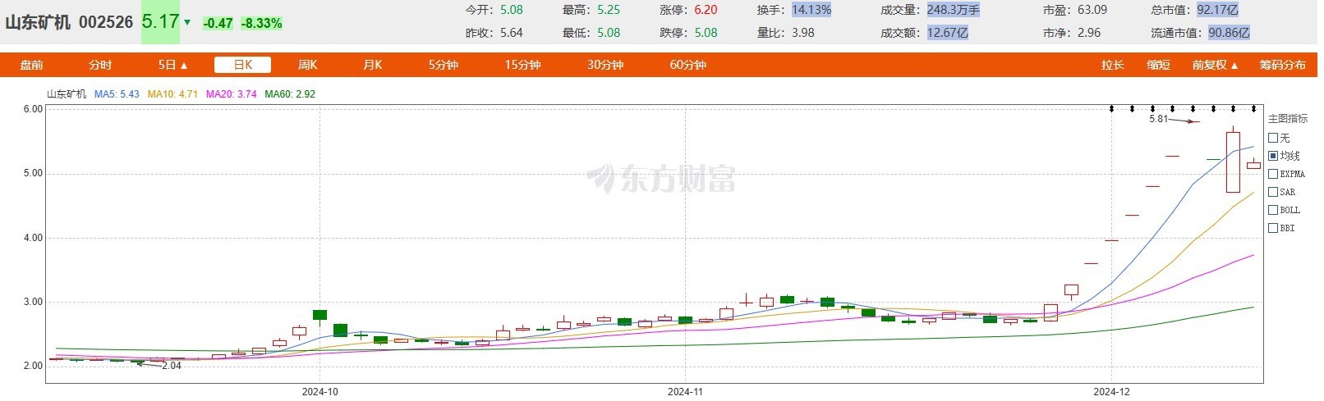This screenshot has width=1324, height=401.
Task: Click the 缩短 shorten button
Action: pos(1159,65)
